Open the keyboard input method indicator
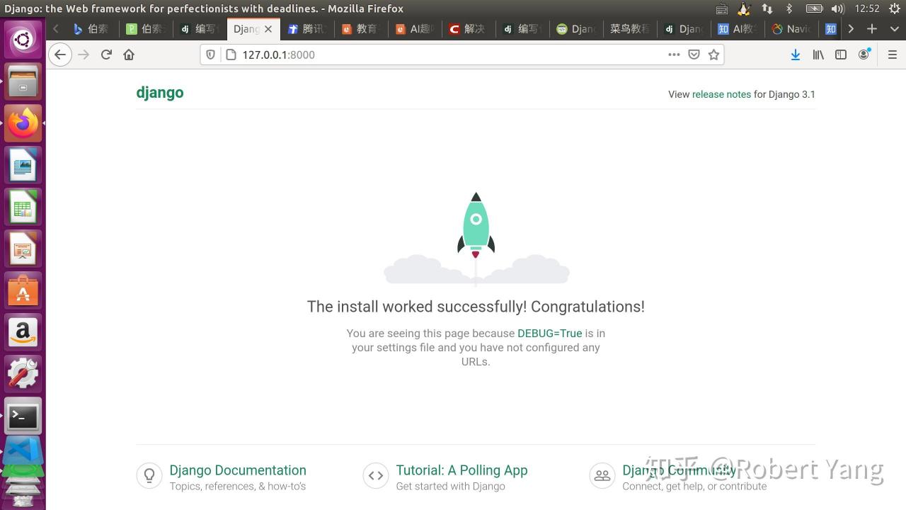This screenshot has height=510, width=906. pos(722,8)
